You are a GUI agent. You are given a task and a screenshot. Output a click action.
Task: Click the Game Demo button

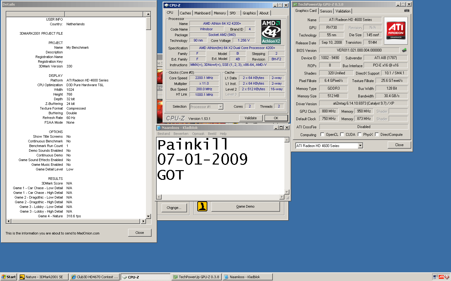245,207
